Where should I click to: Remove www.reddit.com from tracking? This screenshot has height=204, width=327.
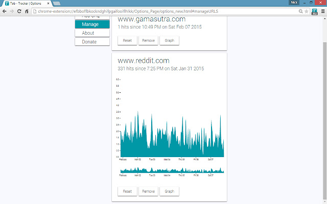[148, 191]
